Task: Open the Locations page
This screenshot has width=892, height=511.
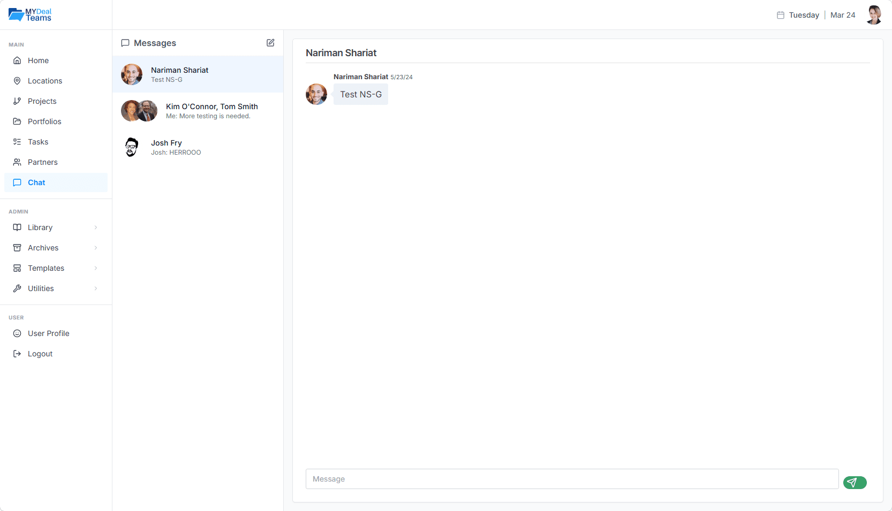Action: (56, 81)
